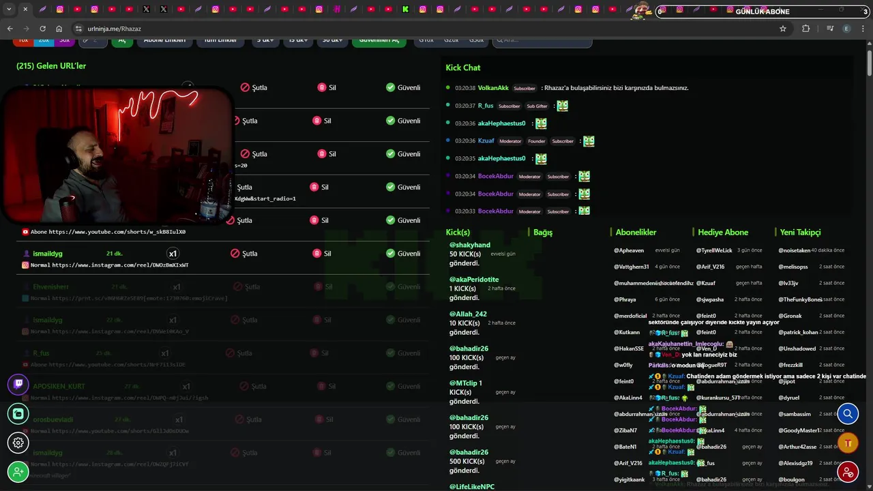Open the tab search dropdown arrow
The image size is (873, 491).
pyautogui.click(x=9, y=10)
